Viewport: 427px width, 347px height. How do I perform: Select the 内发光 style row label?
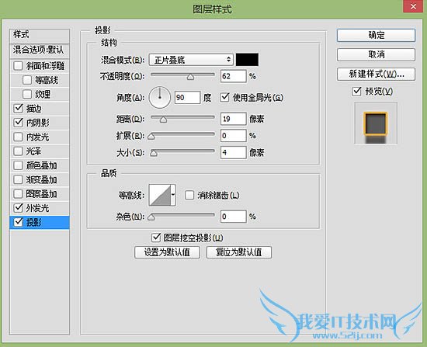click(37, 137)
